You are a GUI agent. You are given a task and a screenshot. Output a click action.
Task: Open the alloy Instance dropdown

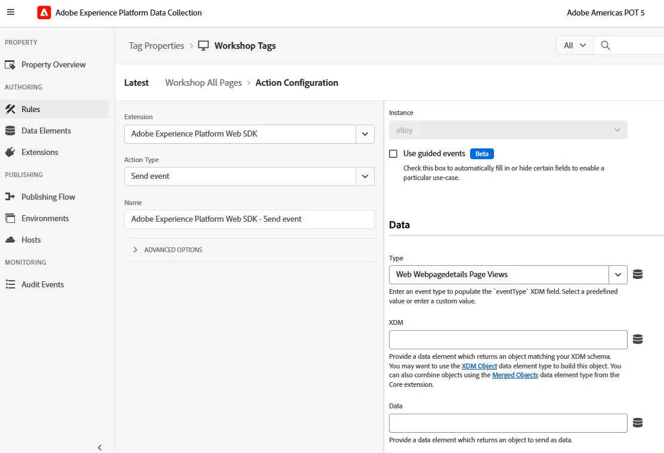point(508,130)
